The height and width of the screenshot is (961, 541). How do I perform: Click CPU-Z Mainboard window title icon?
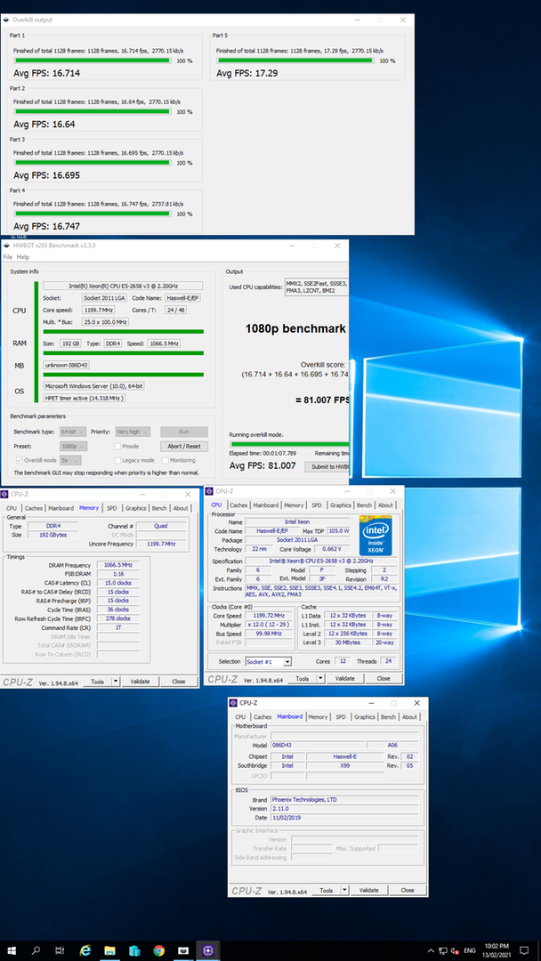[x=233, y=703]
